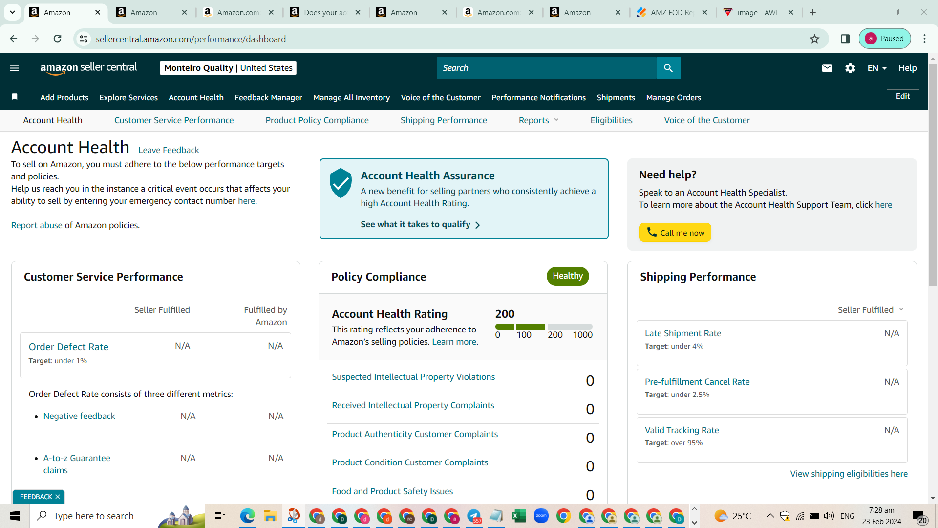Click the page vertical scrollbar
Viewport: 938px width, 528px height.
(x=933, y=174)
